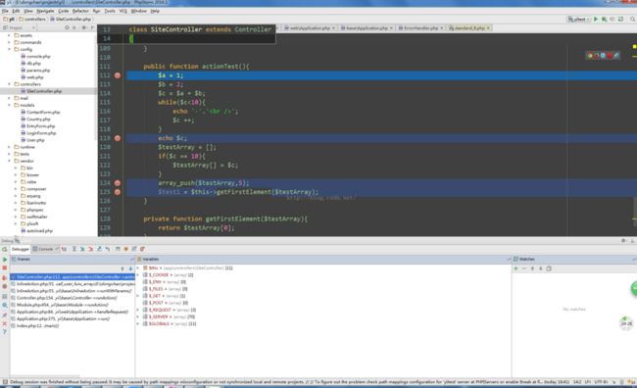The height and width of the screenshot is (388, 637).
Task: Collapse the config folder in project tree
Action: [10, 49]
